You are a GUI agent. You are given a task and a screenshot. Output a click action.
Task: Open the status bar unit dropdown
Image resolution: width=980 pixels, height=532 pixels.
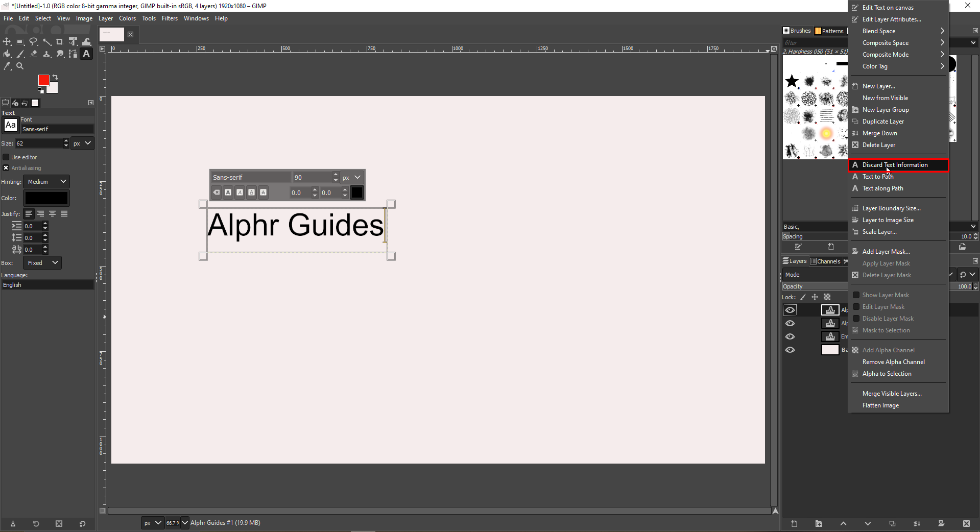click(x=153, y=523)
